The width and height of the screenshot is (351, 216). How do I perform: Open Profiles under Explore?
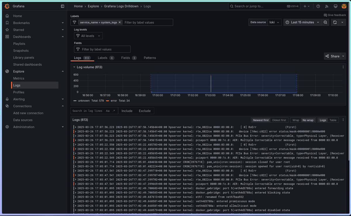pyautogui.click(x=19, y=92)
